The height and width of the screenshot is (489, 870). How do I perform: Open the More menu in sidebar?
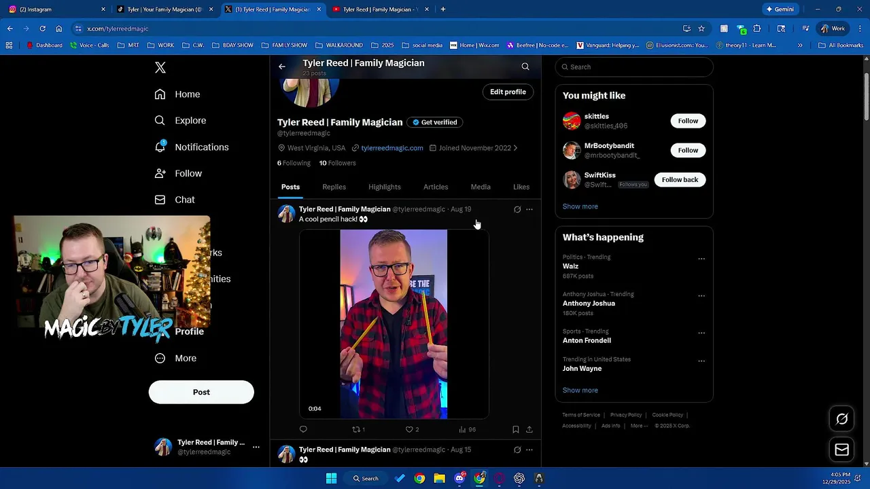175,358
